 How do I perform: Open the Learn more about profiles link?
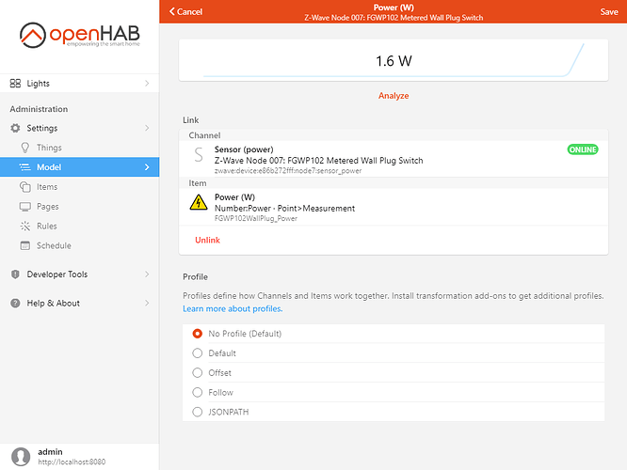(232, 308)
